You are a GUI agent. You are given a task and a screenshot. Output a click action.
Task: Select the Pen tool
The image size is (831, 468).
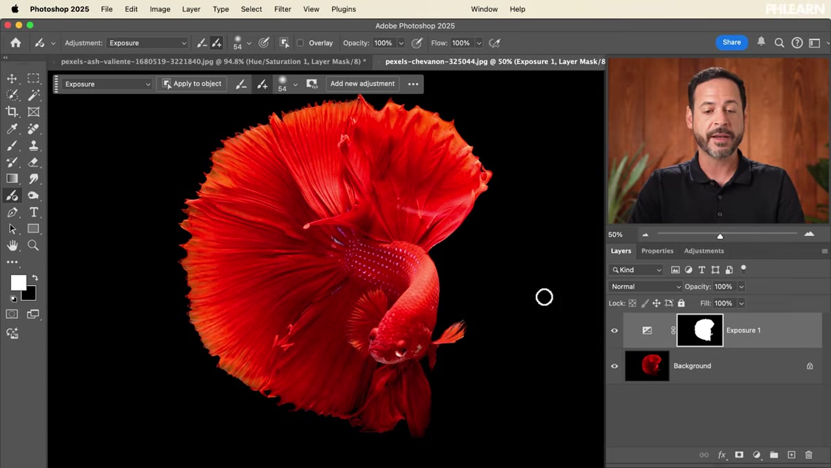12,213
